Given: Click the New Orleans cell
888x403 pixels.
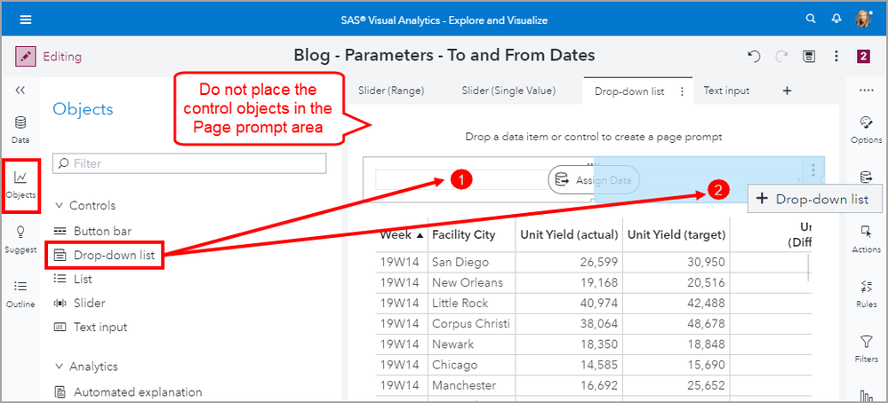Looking at the screenshot, I should point(470,282).
